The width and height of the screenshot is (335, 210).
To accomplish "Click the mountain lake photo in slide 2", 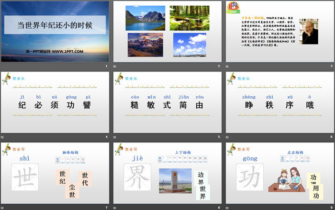I will (x=145, y=17).
